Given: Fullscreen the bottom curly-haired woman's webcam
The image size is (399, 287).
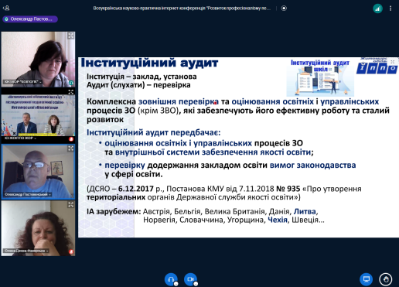Looking at the screenshot, I should tap(70, 204).
